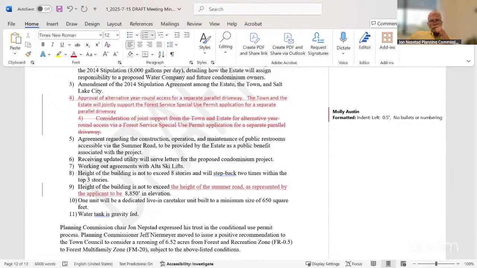
Task: Switch to the Review tab
Action: [194, 24]
